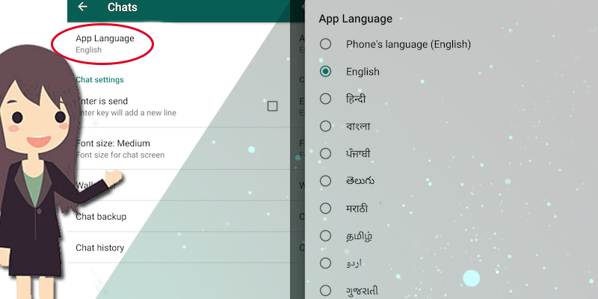This screenshot has width=598, height=299.
Task: Choose the Hindi (हिन्दी) radio option
Action: (325, 99)
